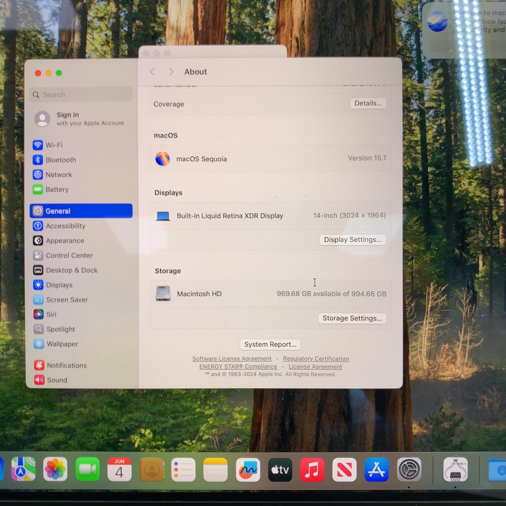Click the Coverage Details button

(x=368, y=103)
